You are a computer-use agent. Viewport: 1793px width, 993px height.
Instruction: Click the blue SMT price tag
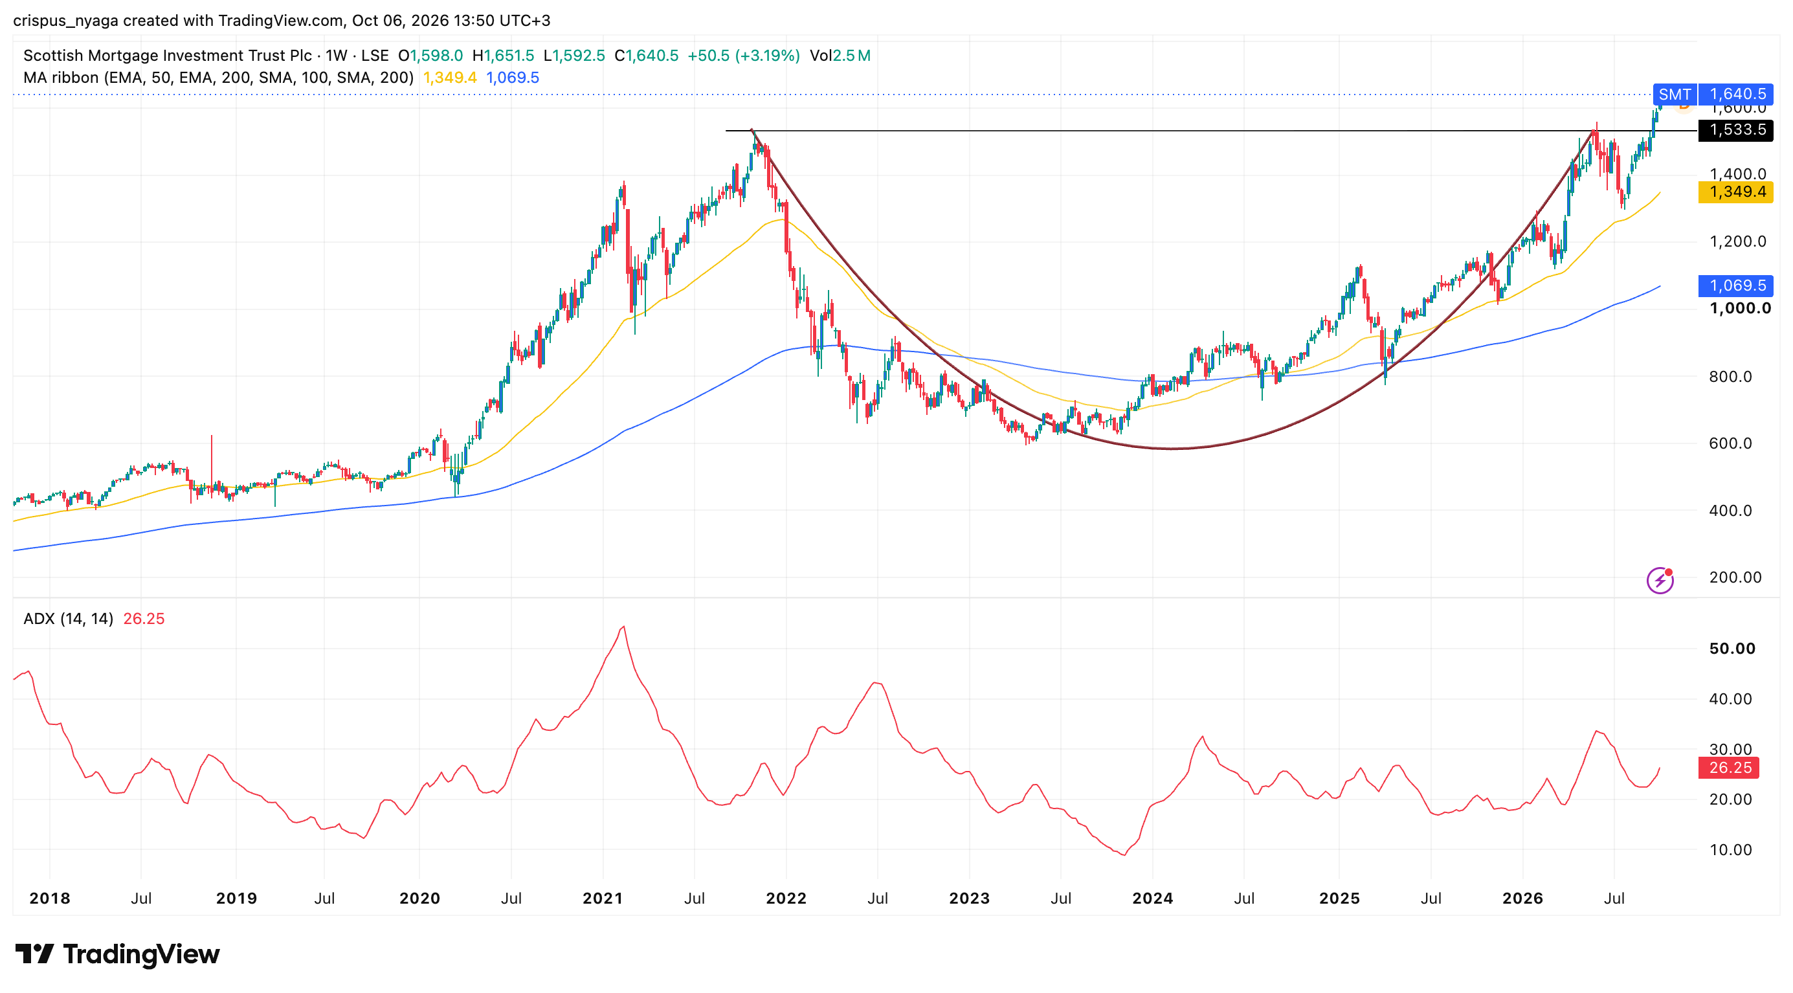click(x=1675, y=94)
